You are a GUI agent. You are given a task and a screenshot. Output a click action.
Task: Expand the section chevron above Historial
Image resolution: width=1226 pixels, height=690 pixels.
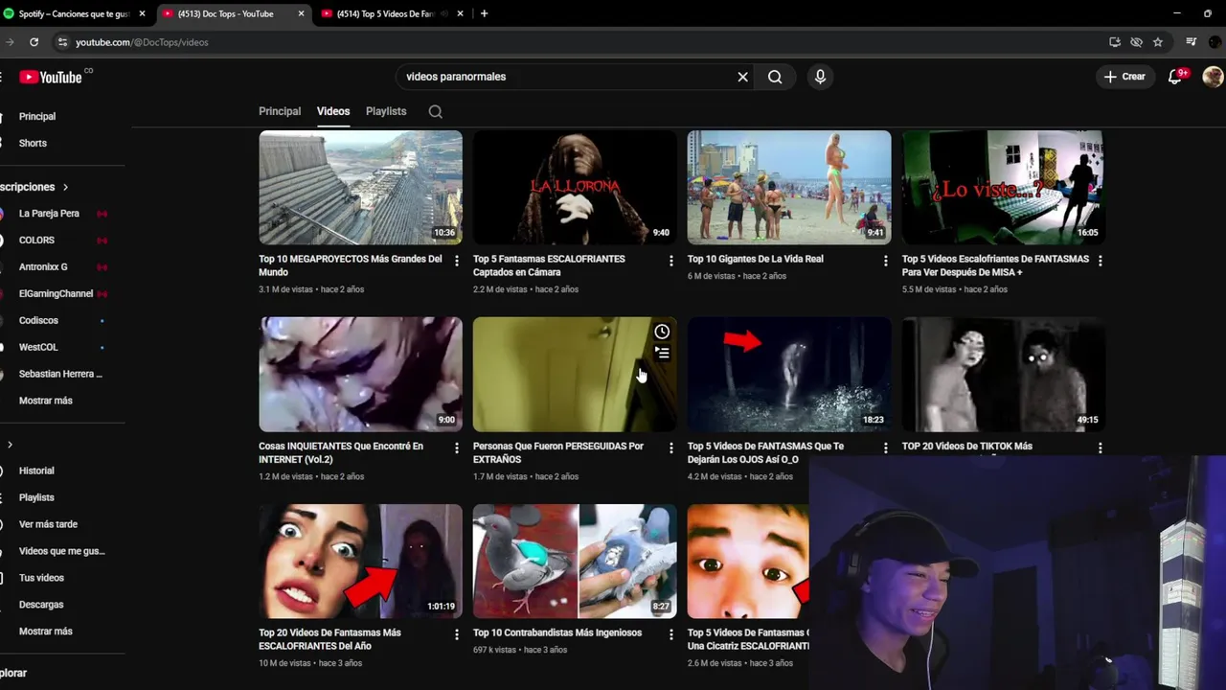tap(10, 445)
